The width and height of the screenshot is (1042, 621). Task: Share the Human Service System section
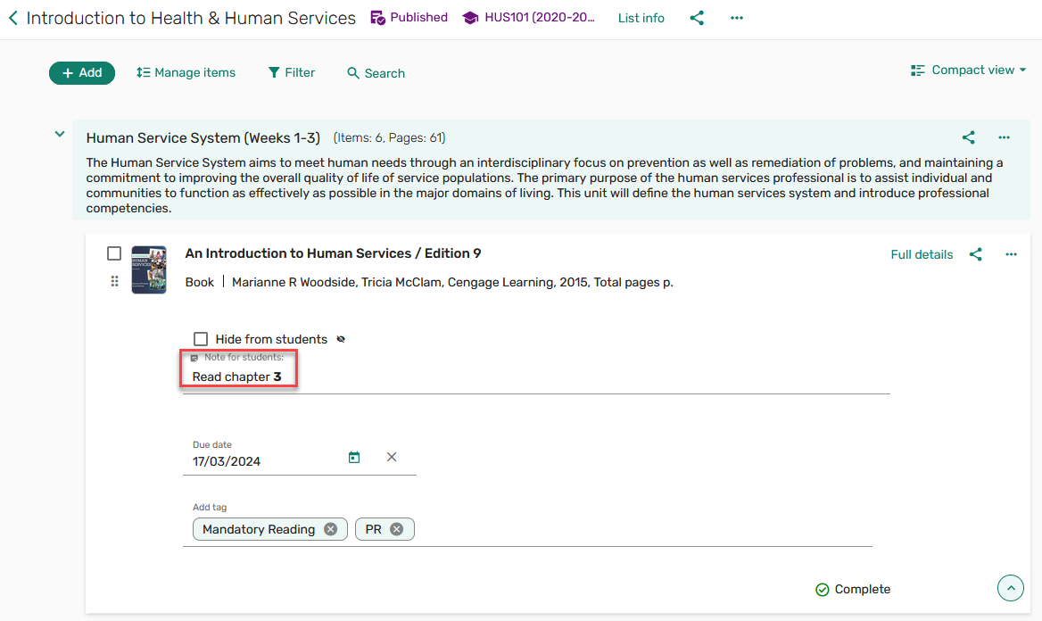tap(968, 137)
